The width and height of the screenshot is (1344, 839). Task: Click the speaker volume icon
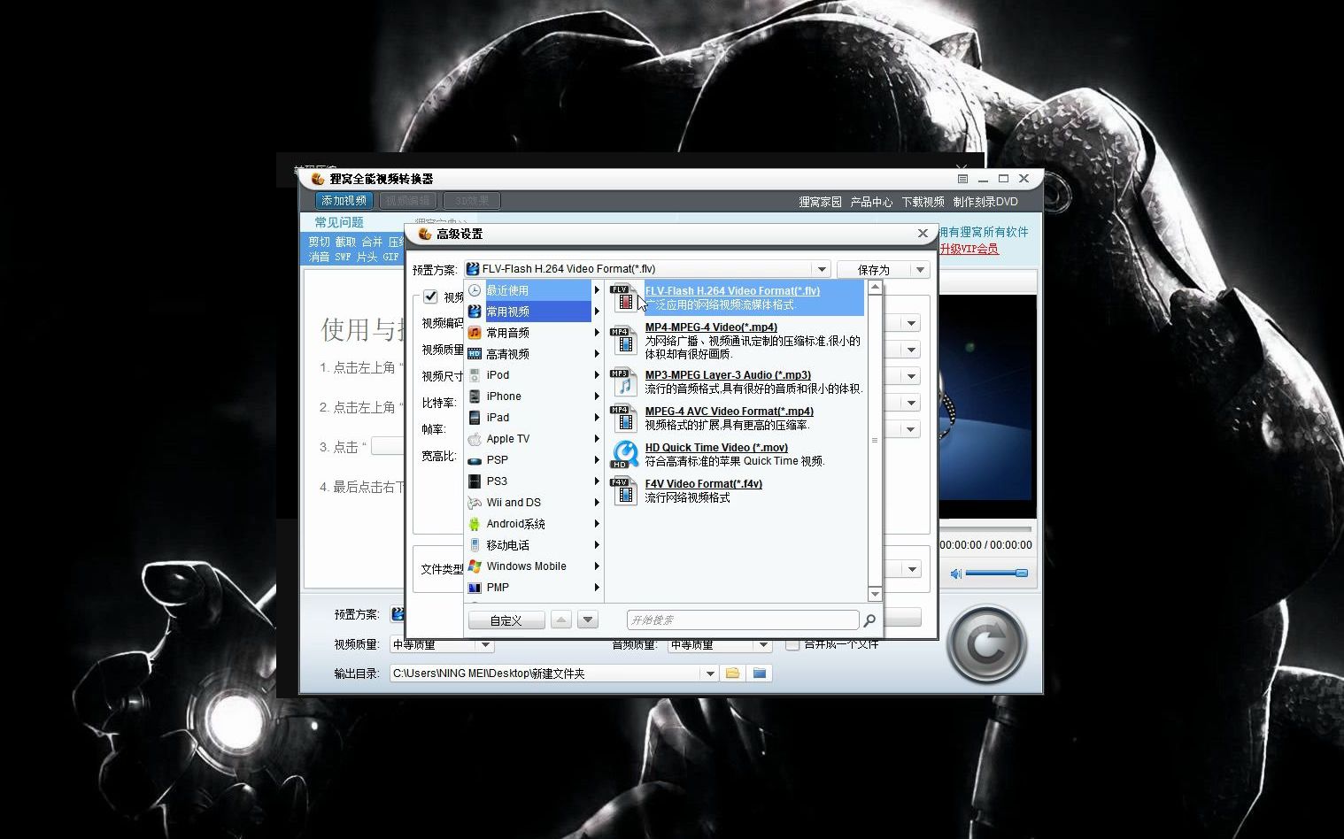coord(956,573)
